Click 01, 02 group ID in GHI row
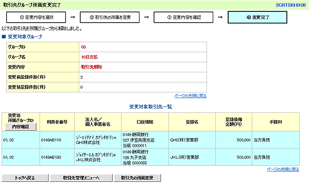The width and height of the screenshot is (309, 186). click(8, 140)
